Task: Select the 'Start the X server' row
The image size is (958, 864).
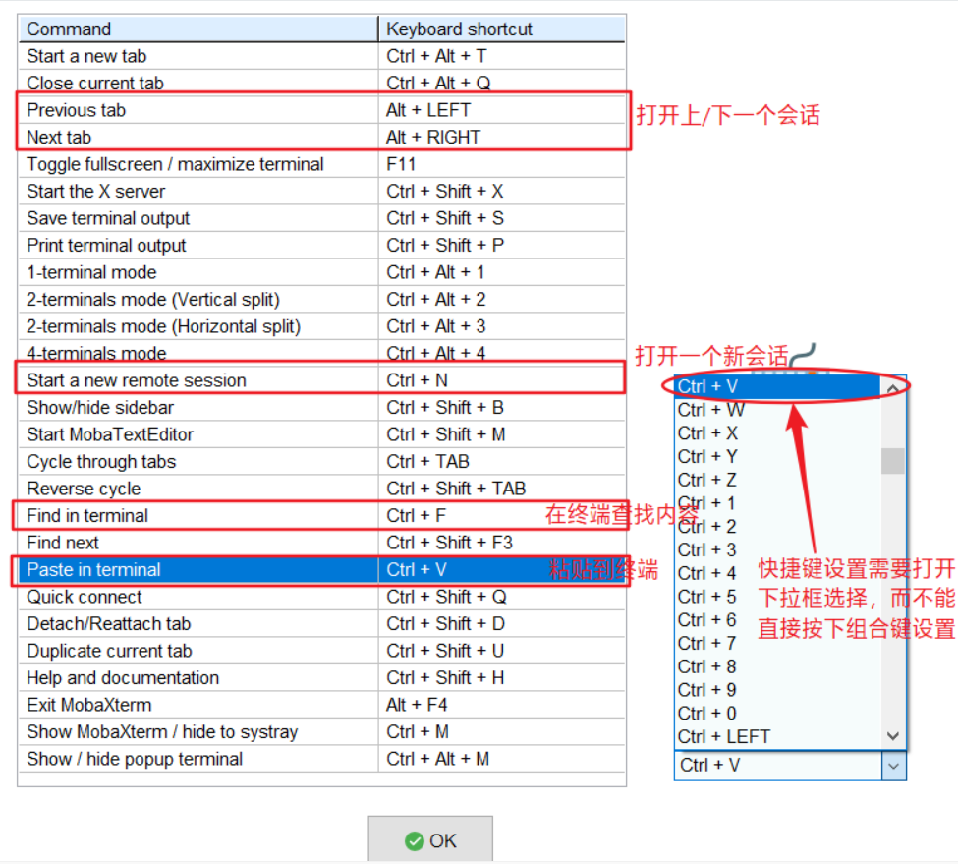Action: click(322, 192)
